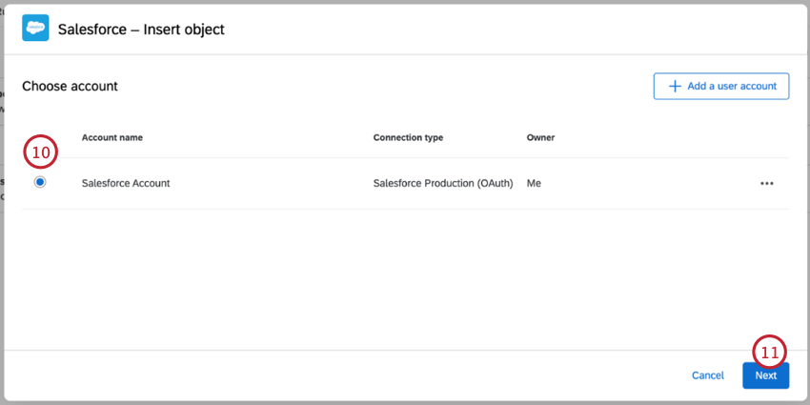Click the Salesforce cloud logo icon
The width and height of the screenshot is (810, 405).
coord(35,29)
